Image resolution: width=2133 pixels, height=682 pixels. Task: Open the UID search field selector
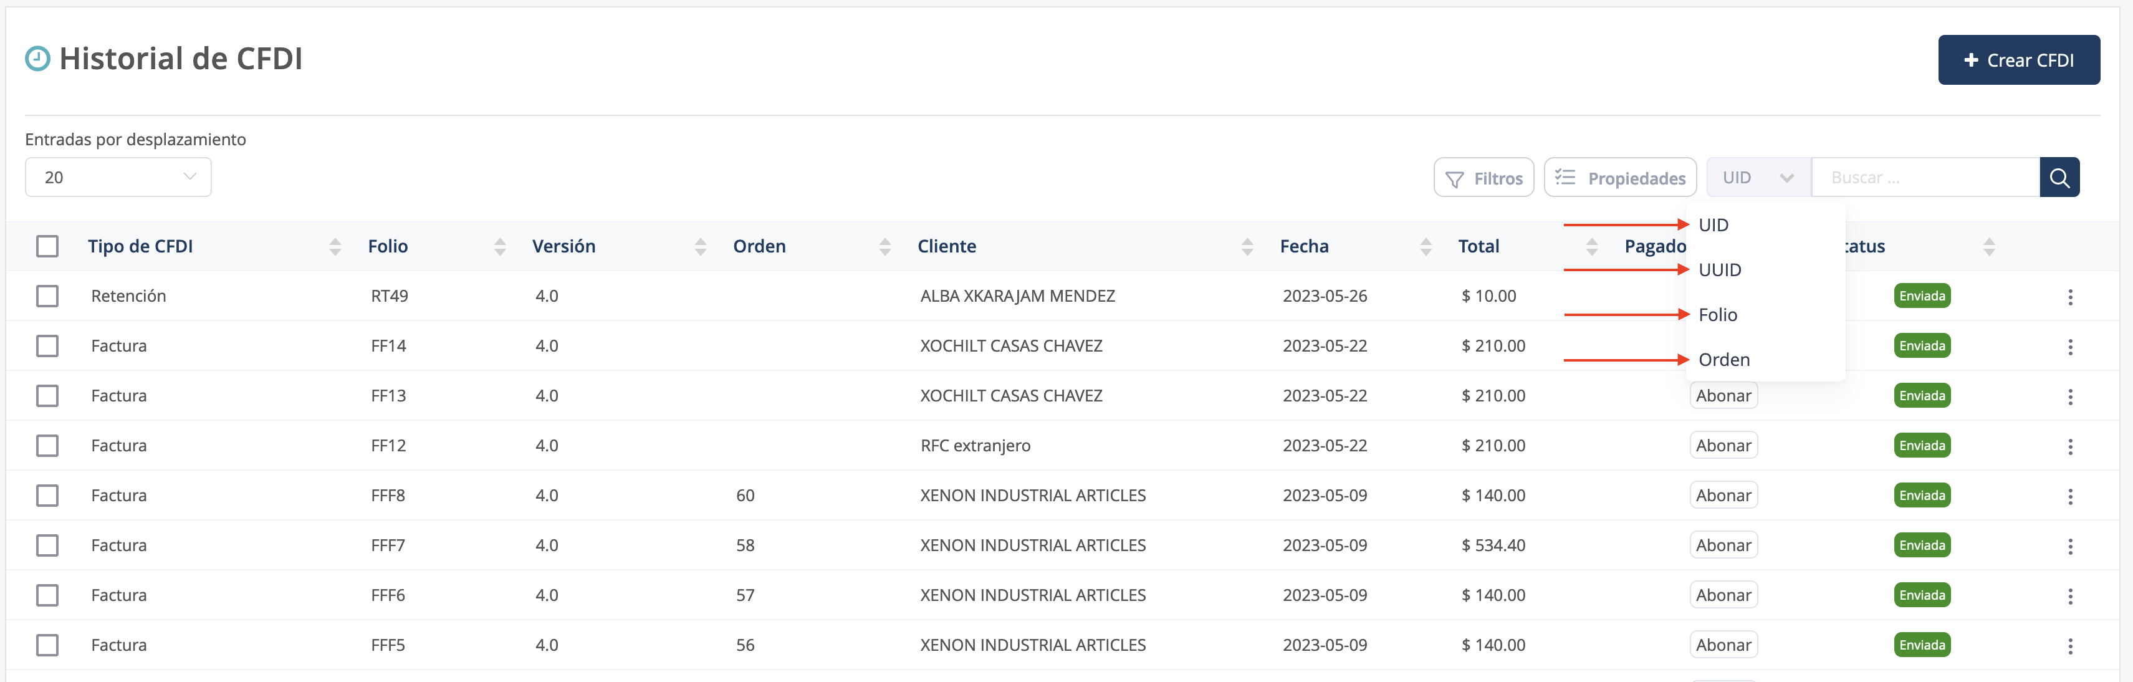pyautogui.click(x=1759, y=177)
